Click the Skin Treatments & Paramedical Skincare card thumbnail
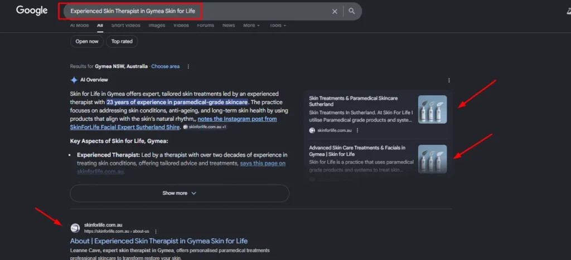 [432, 109]
